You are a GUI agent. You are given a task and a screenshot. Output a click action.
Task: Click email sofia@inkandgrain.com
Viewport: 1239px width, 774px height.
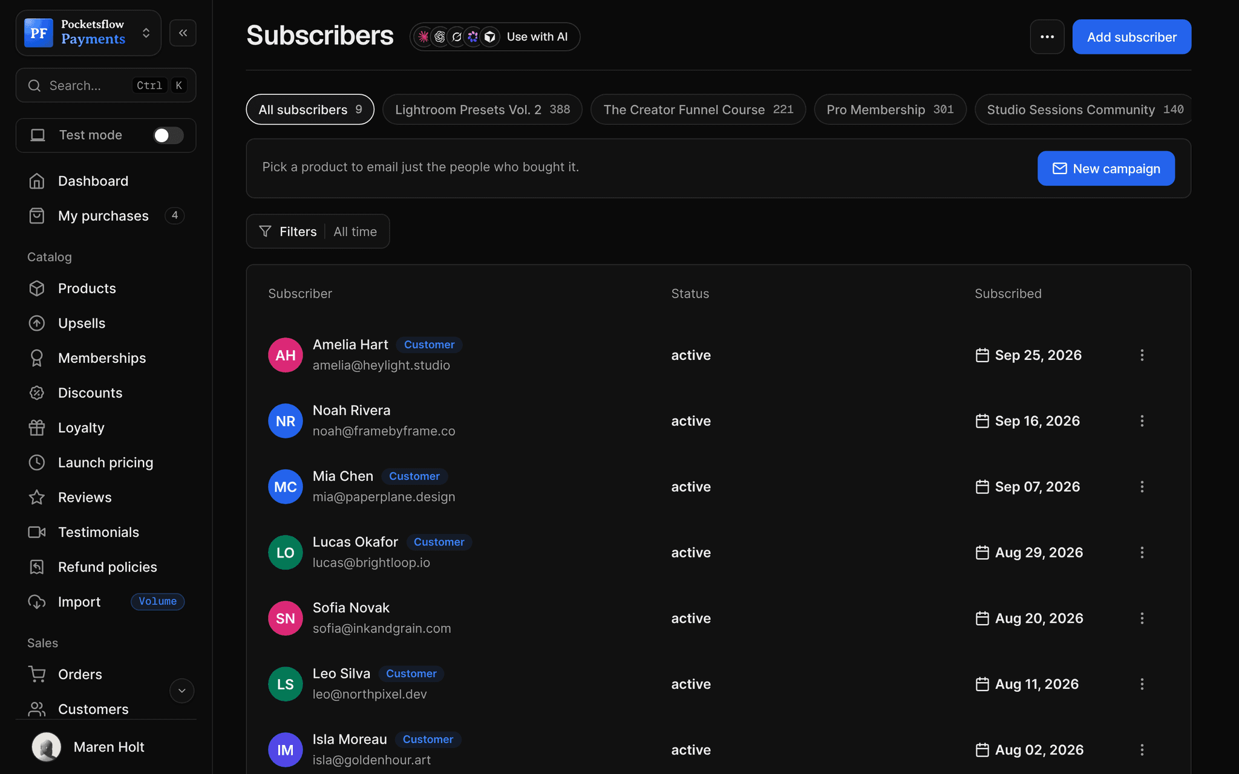click(x=382, y=628)
